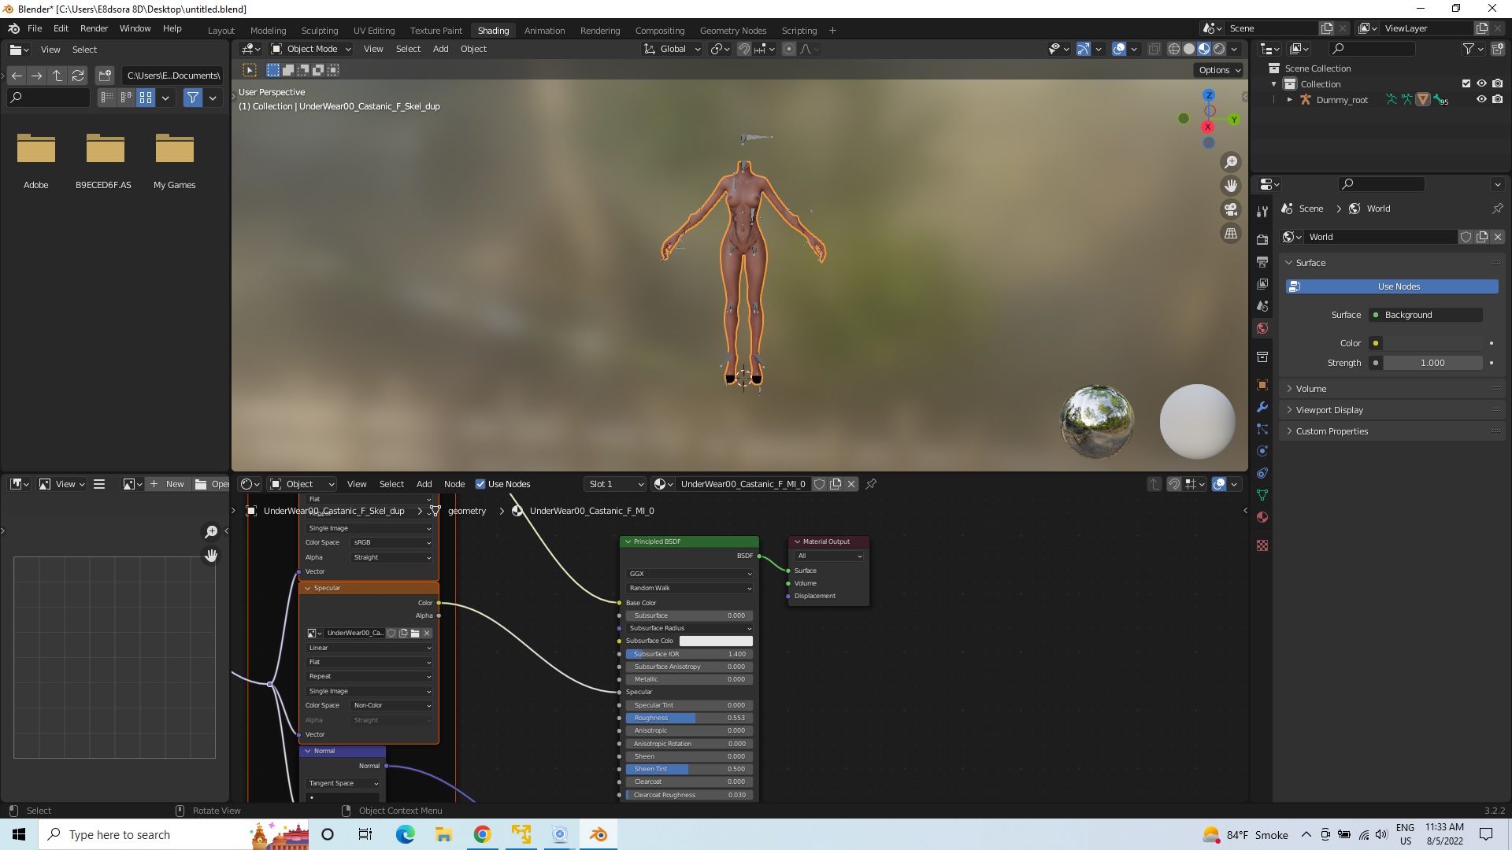Click the hand pan view icon in viewport
1512x850 pixels.
point(1230,186)
